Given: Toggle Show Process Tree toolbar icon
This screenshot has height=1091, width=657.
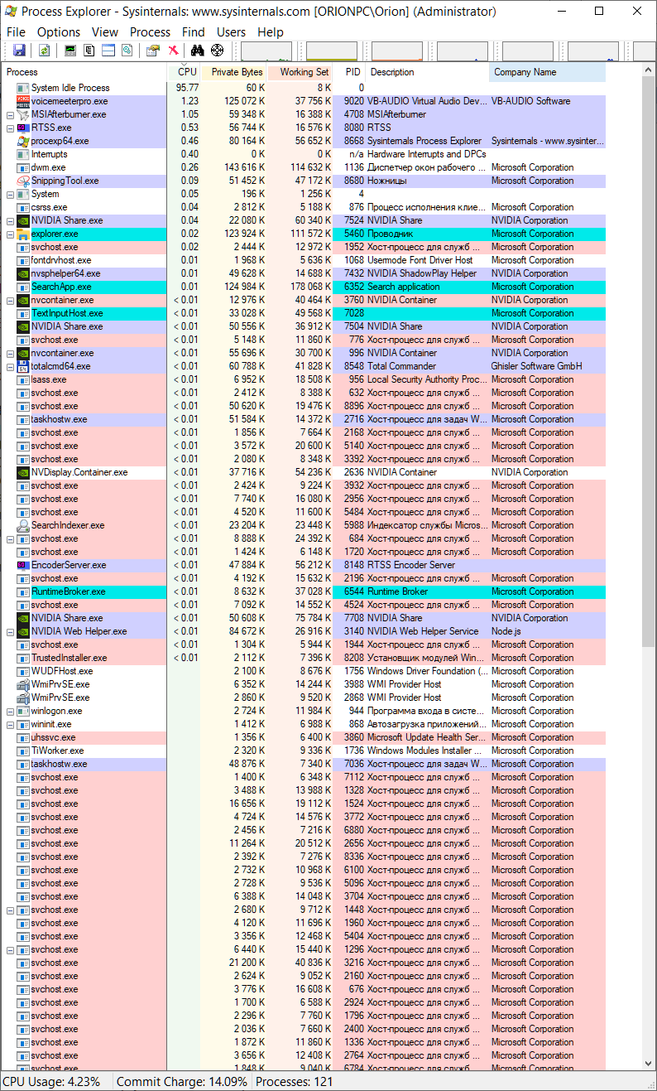Looking at the screenshot, I should pyautogui.click(x=89, y=51).
